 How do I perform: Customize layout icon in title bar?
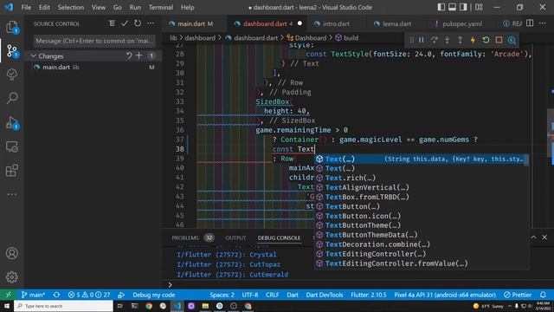(x=479, y=7)
